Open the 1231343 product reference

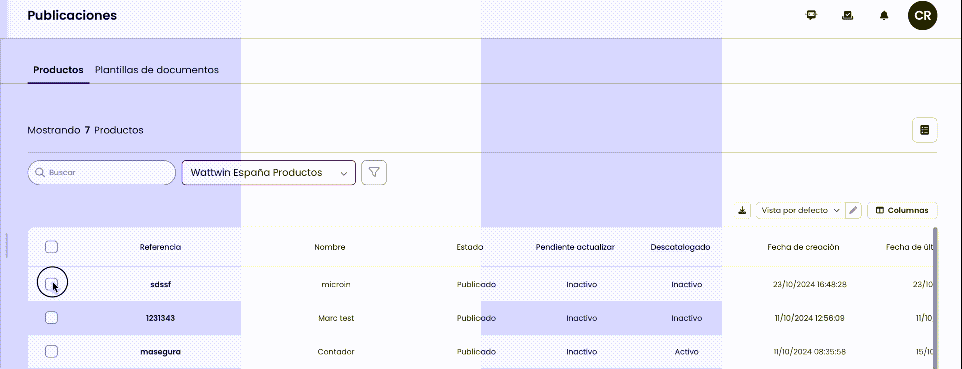[x=160, y=318]
